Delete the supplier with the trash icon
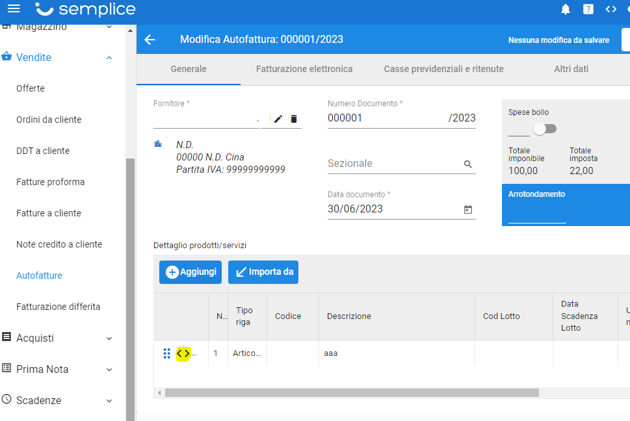This screenshot has width=630, height=421. coord(294,119)
